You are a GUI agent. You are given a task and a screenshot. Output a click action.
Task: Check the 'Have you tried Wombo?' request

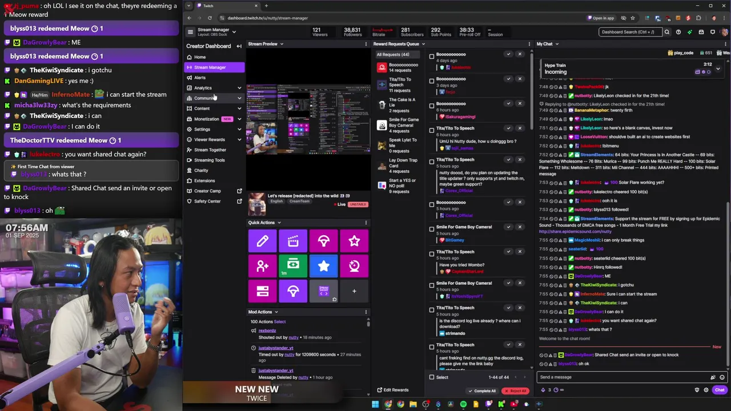click(432, 253)
